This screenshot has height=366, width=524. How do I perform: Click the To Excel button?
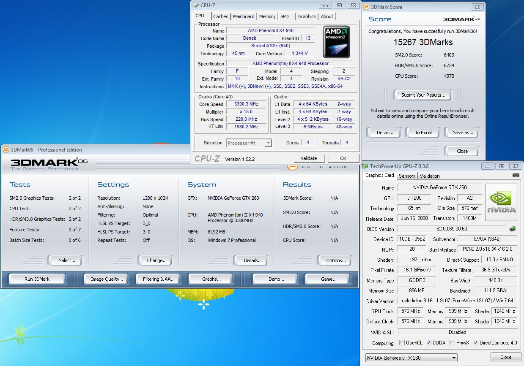coord(423,133)
